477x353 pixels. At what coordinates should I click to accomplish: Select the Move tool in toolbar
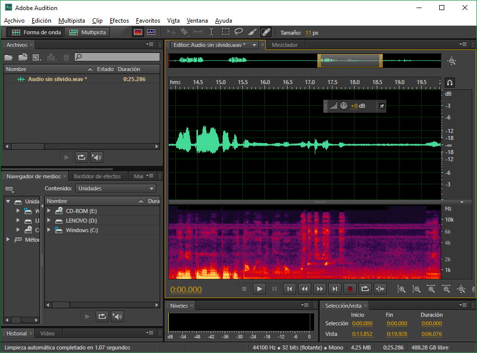pos(171,32)
